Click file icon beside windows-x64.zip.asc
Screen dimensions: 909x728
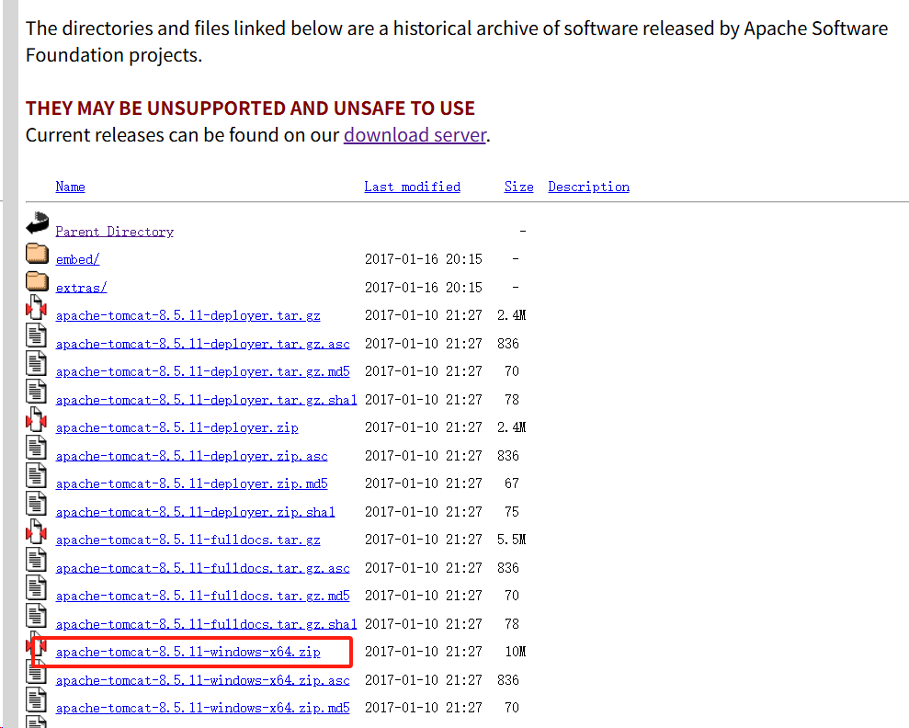[x=36, y=671]
